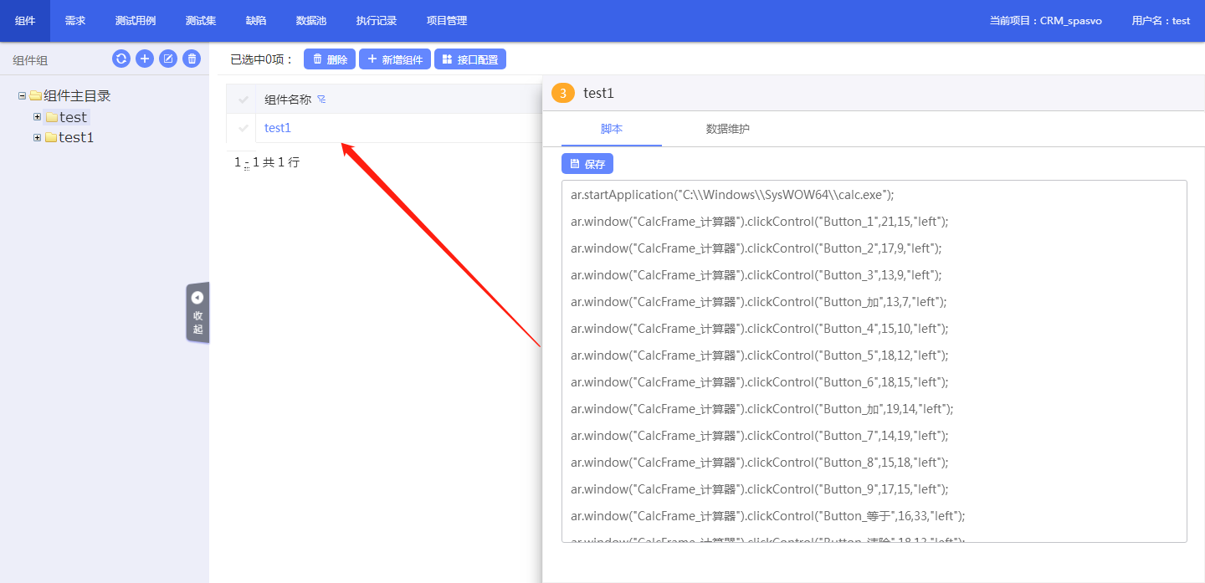
Task: Expand the test folder node
Action: [x=37, y=117]
